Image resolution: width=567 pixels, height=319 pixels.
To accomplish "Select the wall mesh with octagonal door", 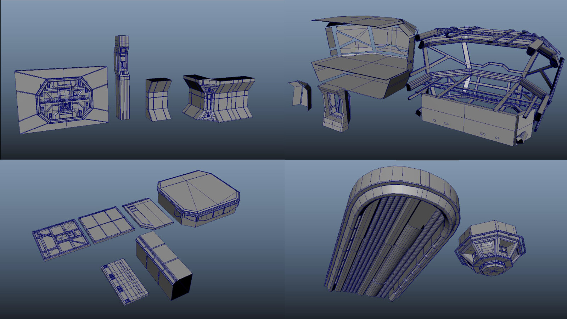I will pyautogui.click(x=61, y=99).
